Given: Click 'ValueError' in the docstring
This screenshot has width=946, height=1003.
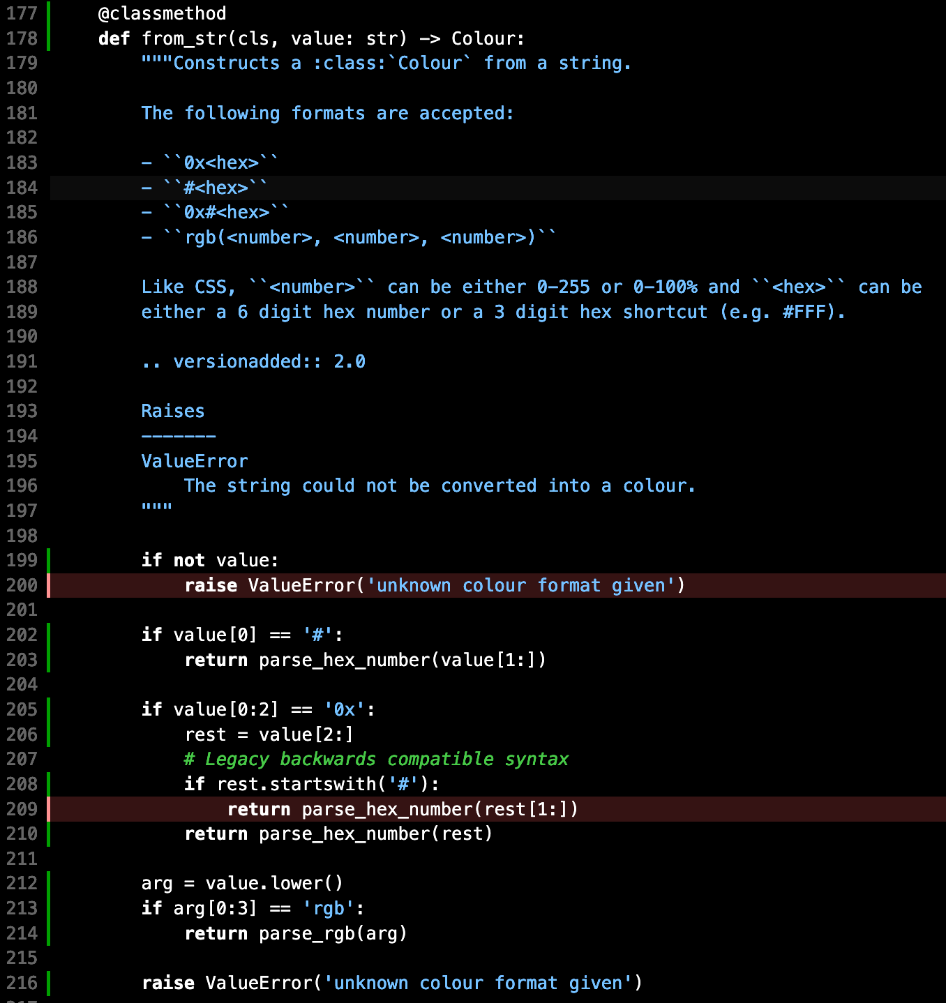Looking at the screenshot, I should click(195, 461).
